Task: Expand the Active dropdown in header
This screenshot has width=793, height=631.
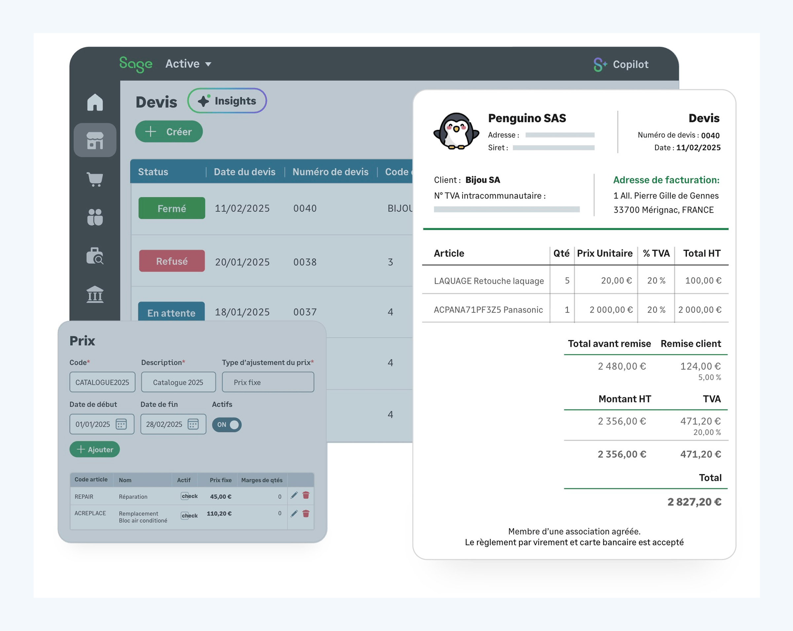Action: [188, 64]
